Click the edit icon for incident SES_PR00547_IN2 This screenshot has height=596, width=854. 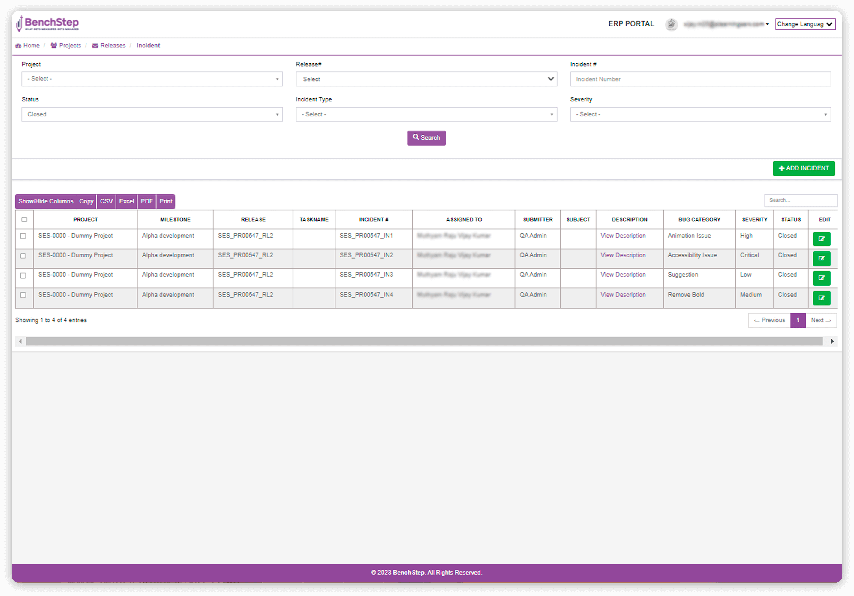821,259
